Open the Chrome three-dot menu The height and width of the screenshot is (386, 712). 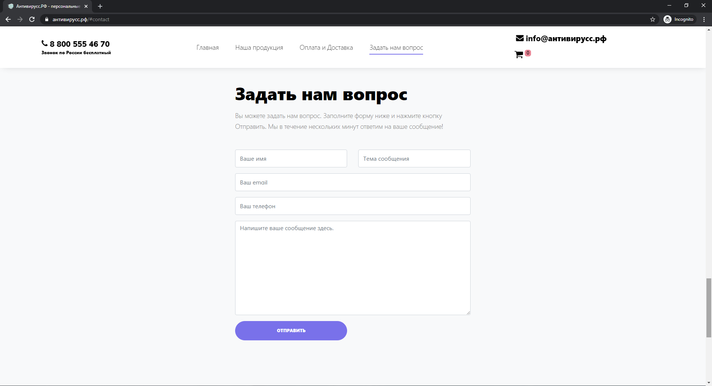tap(704, 19)
